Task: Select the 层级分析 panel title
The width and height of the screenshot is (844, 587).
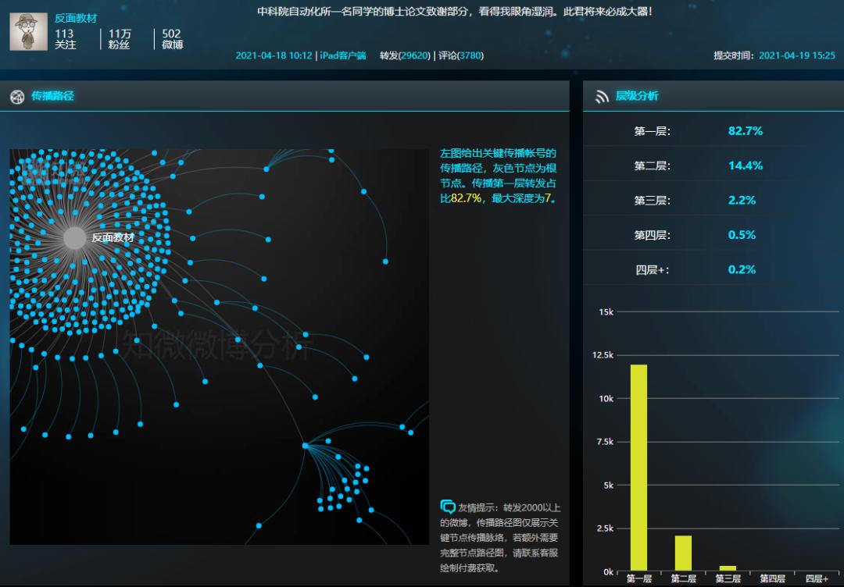Action: pos(637,96)
